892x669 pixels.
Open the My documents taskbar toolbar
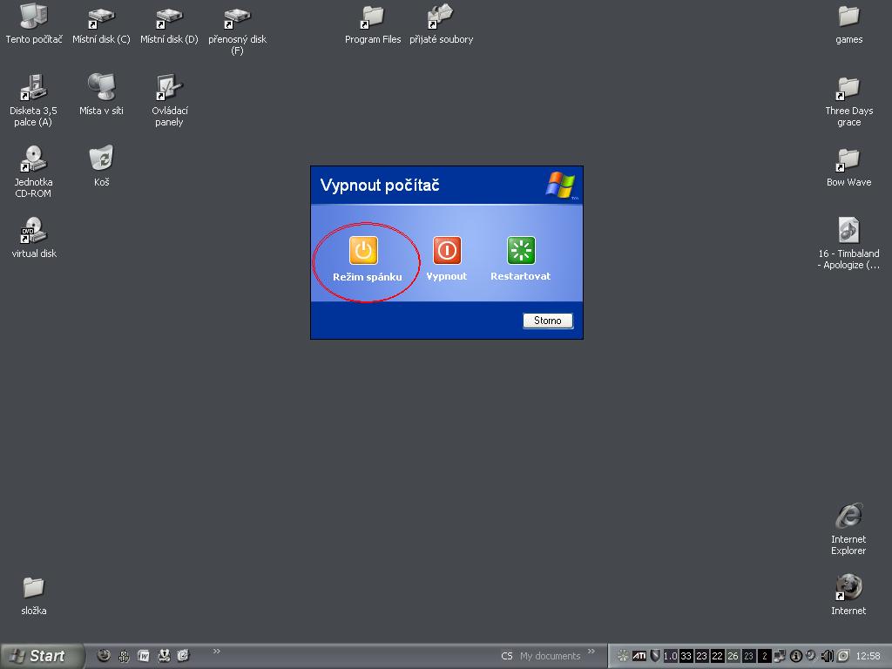pos(551,656)
